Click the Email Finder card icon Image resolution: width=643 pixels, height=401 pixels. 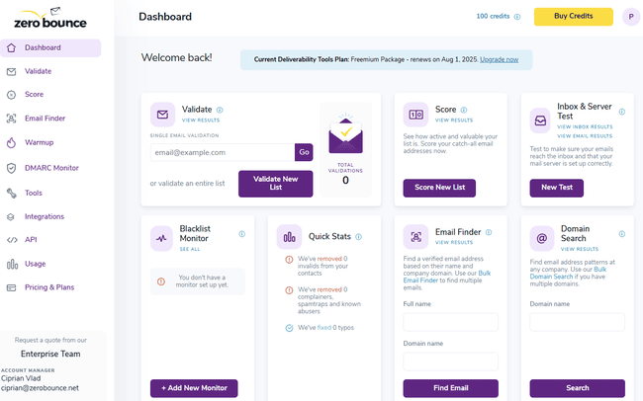tap(416, 237)
